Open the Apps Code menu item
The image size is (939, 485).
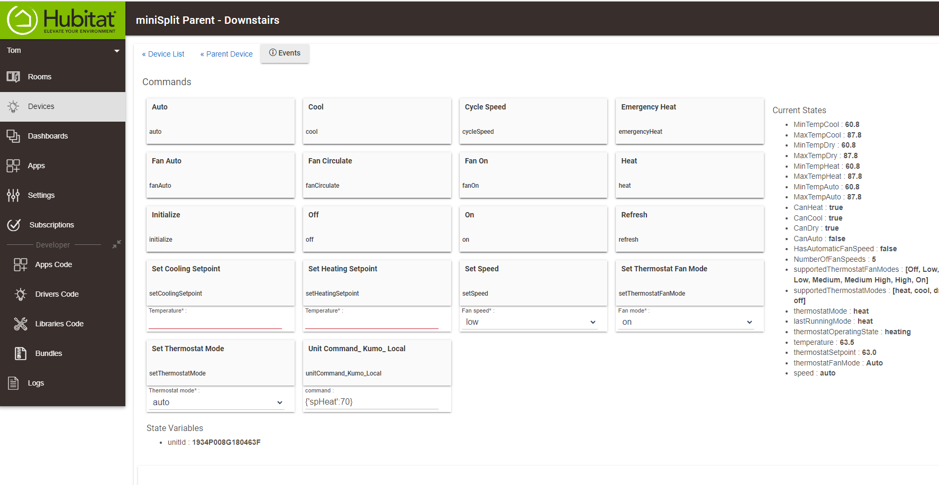63,264
